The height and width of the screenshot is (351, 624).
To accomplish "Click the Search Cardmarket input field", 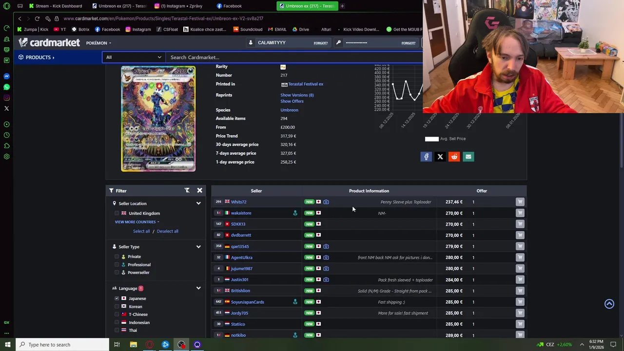I will coord(294,57).
